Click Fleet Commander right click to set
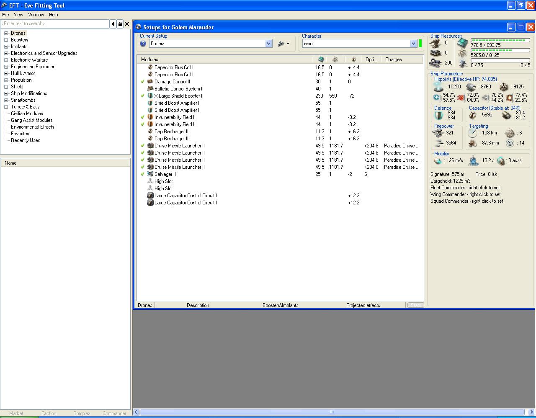This screenshot has width=536, height=418. (465, 188)
